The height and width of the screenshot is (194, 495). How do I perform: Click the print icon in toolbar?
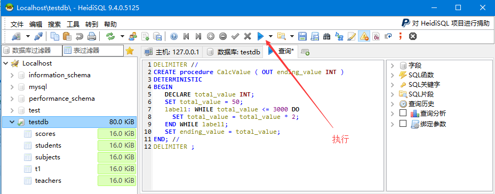(x=92, y=36)
